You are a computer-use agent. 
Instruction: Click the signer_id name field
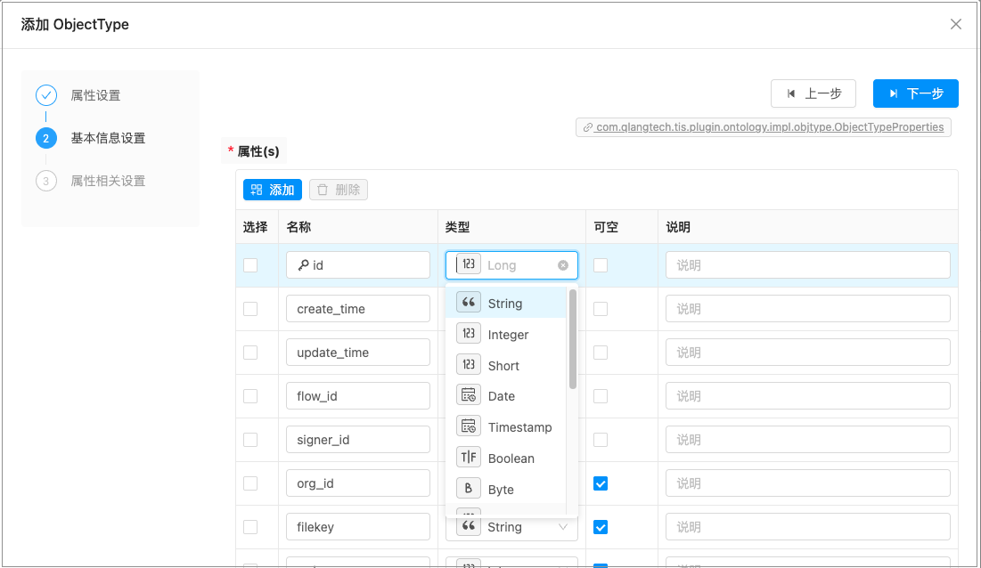point(358,440)
